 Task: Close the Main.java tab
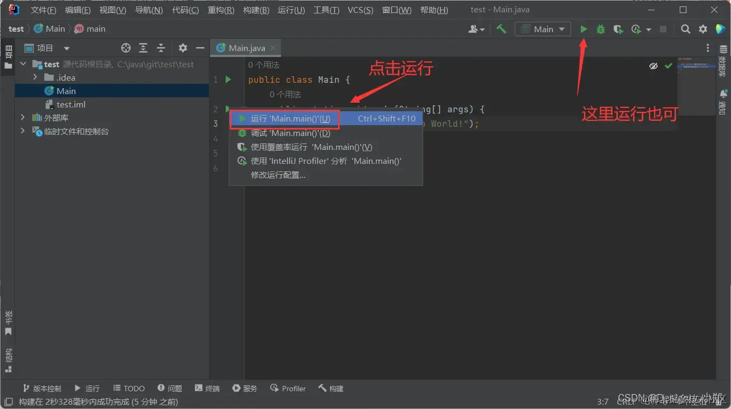point(273,48)
